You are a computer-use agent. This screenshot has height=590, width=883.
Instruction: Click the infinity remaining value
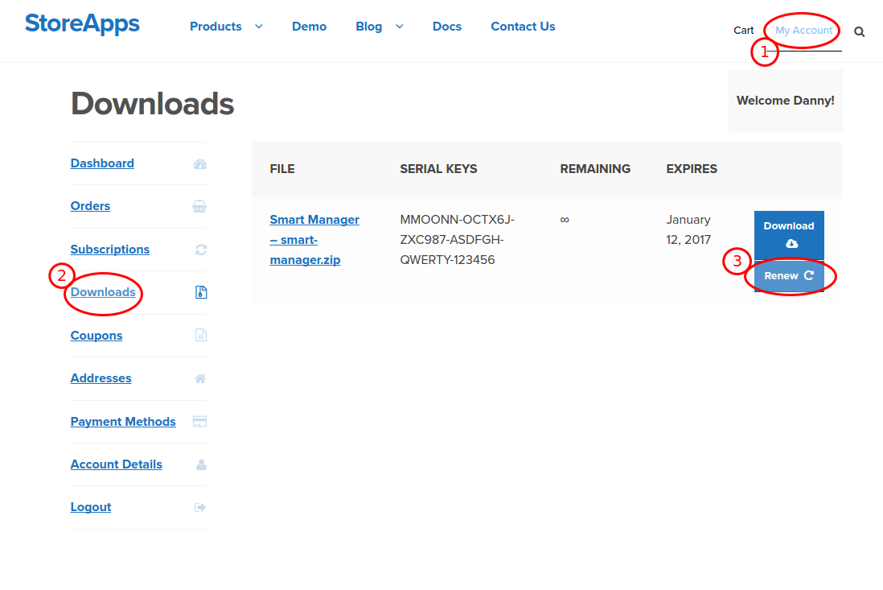[x=565, y=220]
